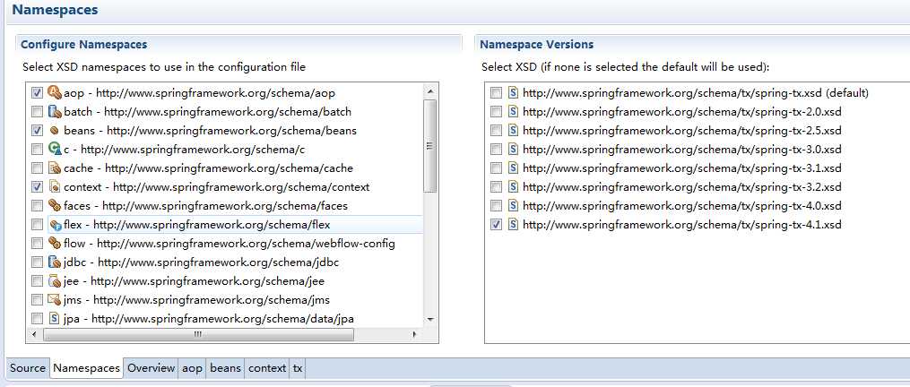Screen dimensions: 910x387
Task: Click the spring-tx-4.0.xsd file icon
Action: [x=513, y=205]
